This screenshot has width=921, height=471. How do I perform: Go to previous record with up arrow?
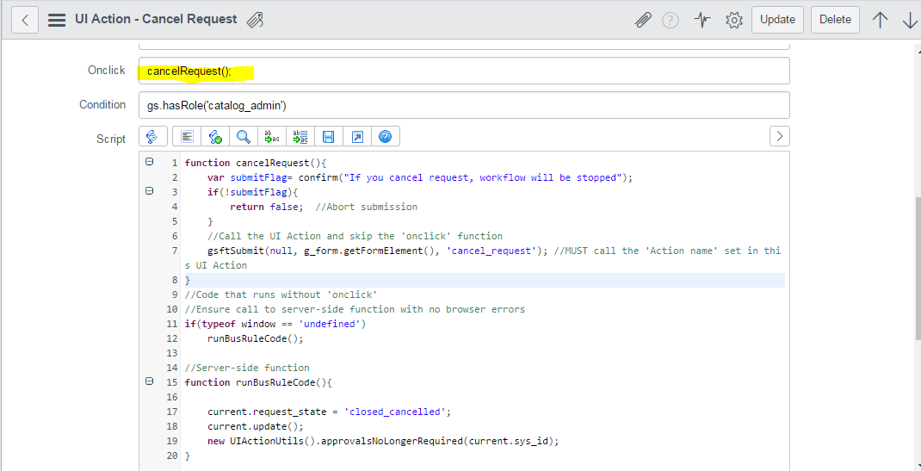point(880,20)
